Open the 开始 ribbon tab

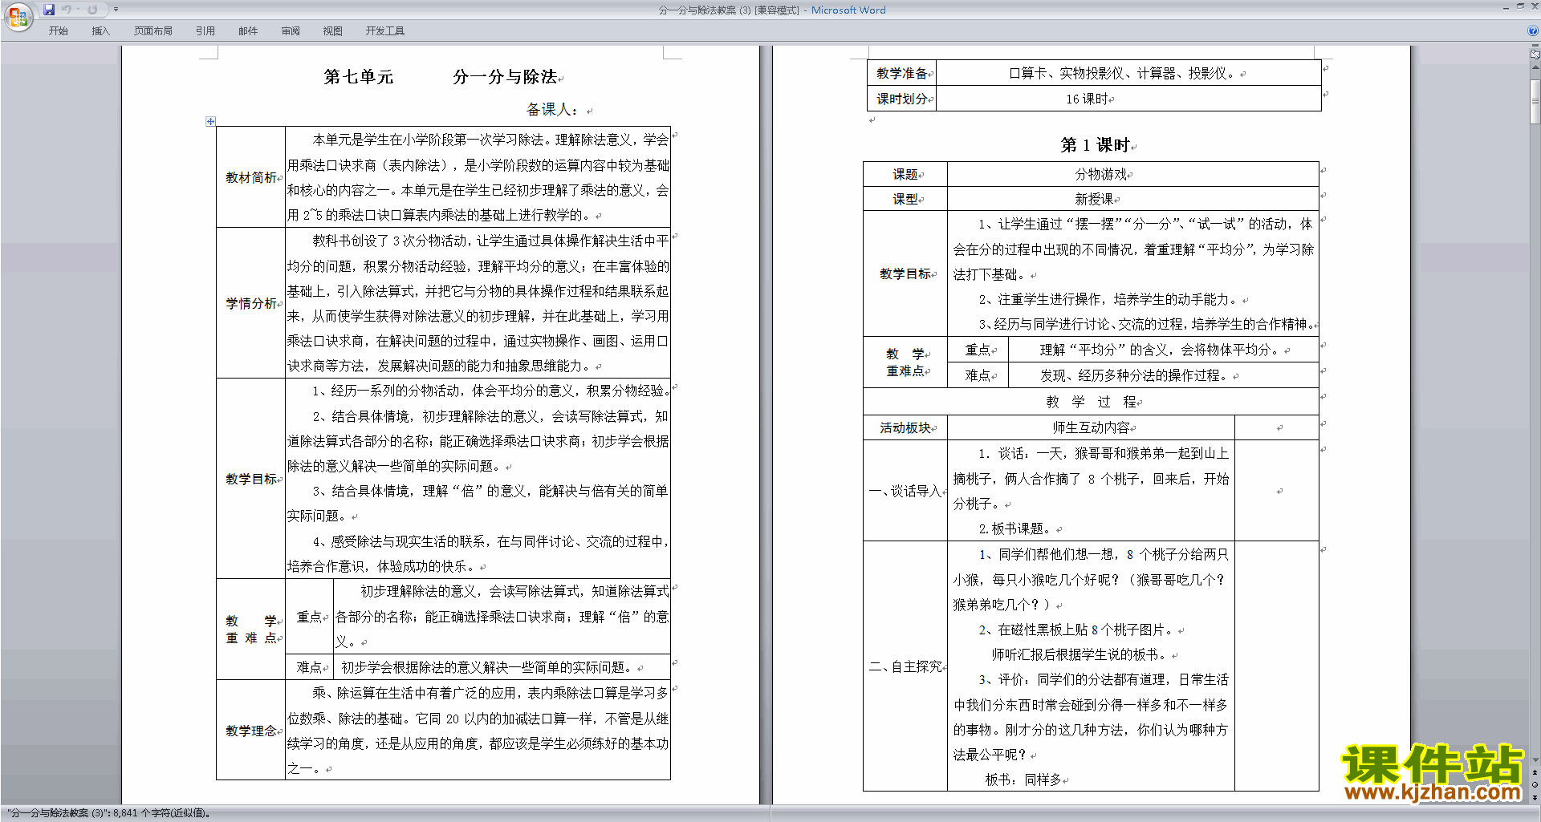pyautogui.click(x=58, y=30)
